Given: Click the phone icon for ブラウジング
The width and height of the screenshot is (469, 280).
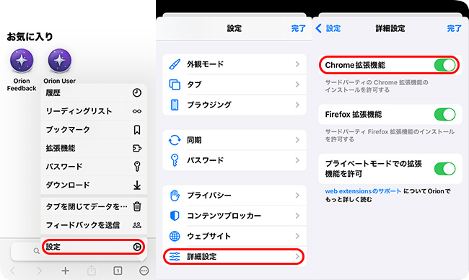Looking at the screenshot, I should click(175, 105).
